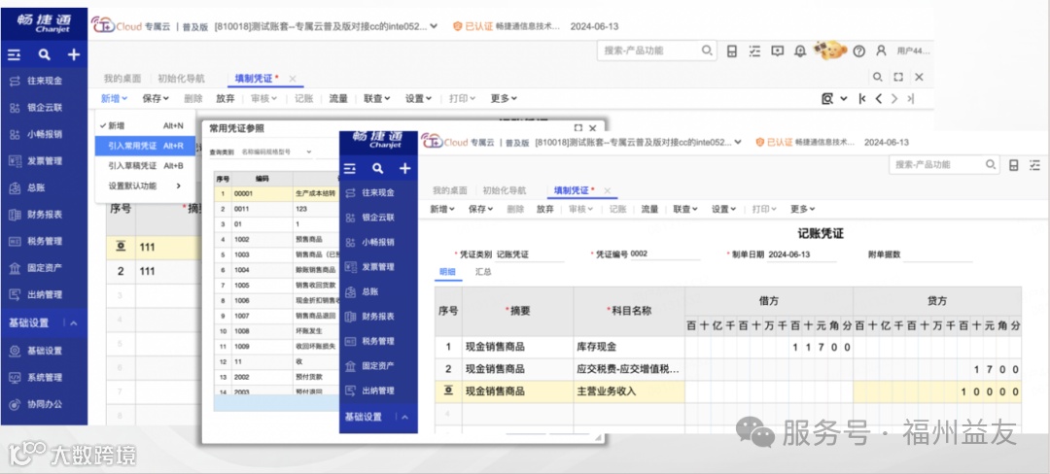The image size is (1050, 474).
Task: Open 财务报表 in the rear window sidebar
Action: click(x=44, y=215)
